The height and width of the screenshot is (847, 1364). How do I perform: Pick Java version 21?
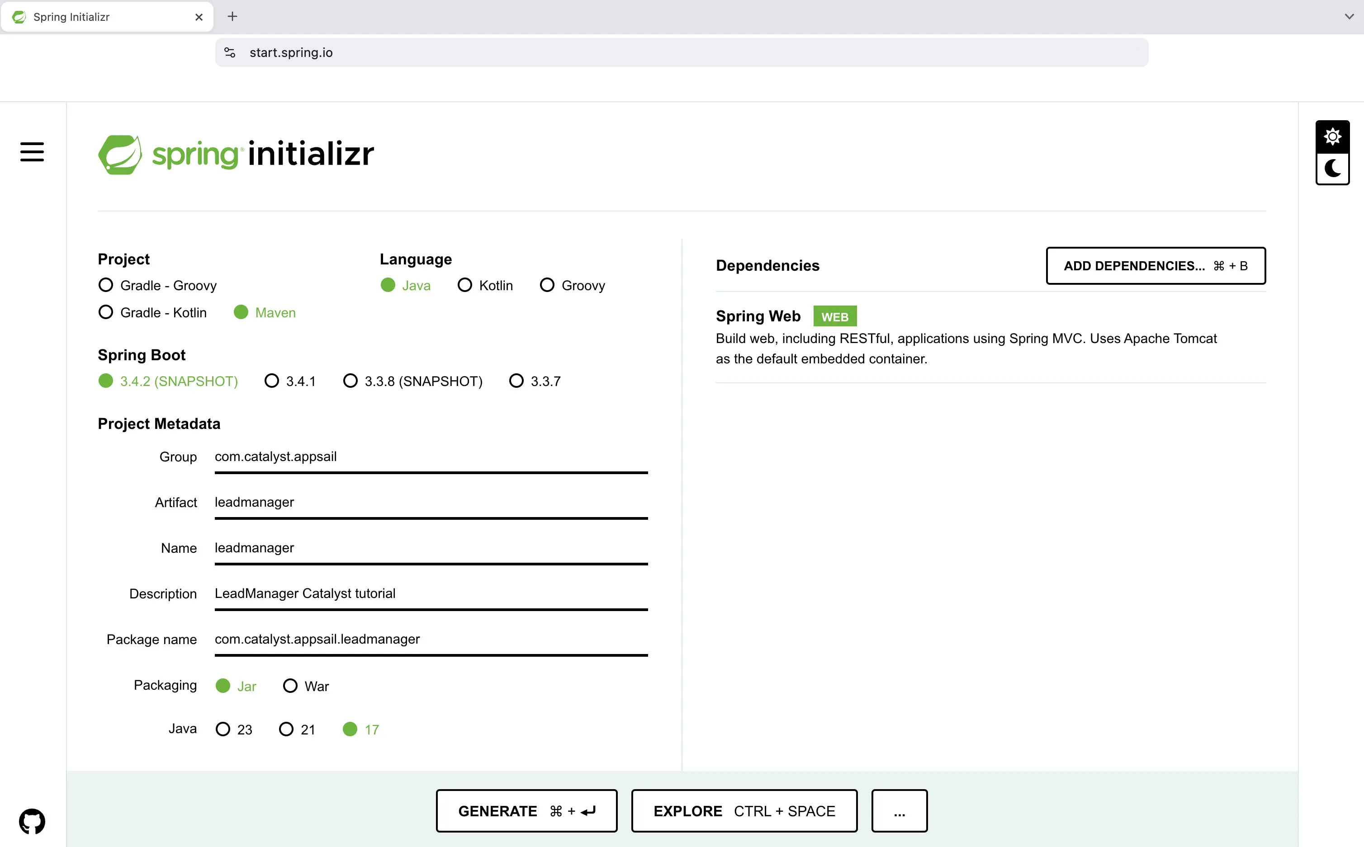pos(286,729)
